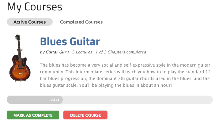Open the Completed Courses tab

click(81, 22)
